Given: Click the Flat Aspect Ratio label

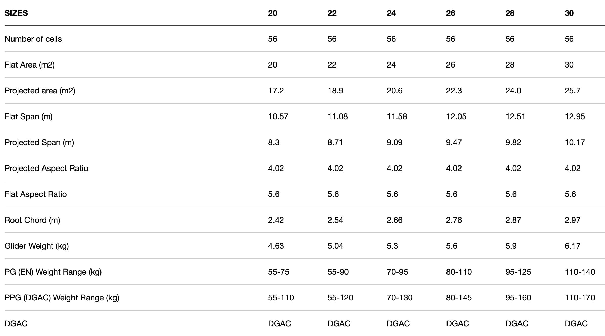Looking at the screenshot, I should 36,194.
